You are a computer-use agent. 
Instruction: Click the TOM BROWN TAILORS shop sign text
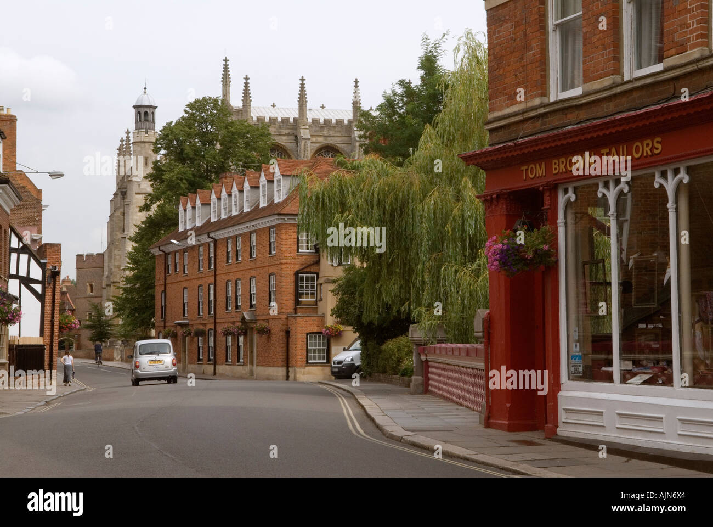(x=591, y=160)
